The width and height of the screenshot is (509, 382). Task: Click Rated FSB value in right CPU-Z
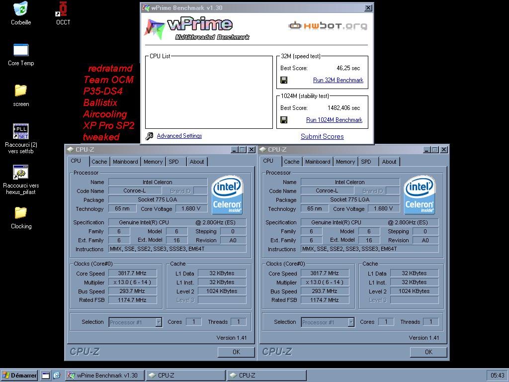[325, 300]
